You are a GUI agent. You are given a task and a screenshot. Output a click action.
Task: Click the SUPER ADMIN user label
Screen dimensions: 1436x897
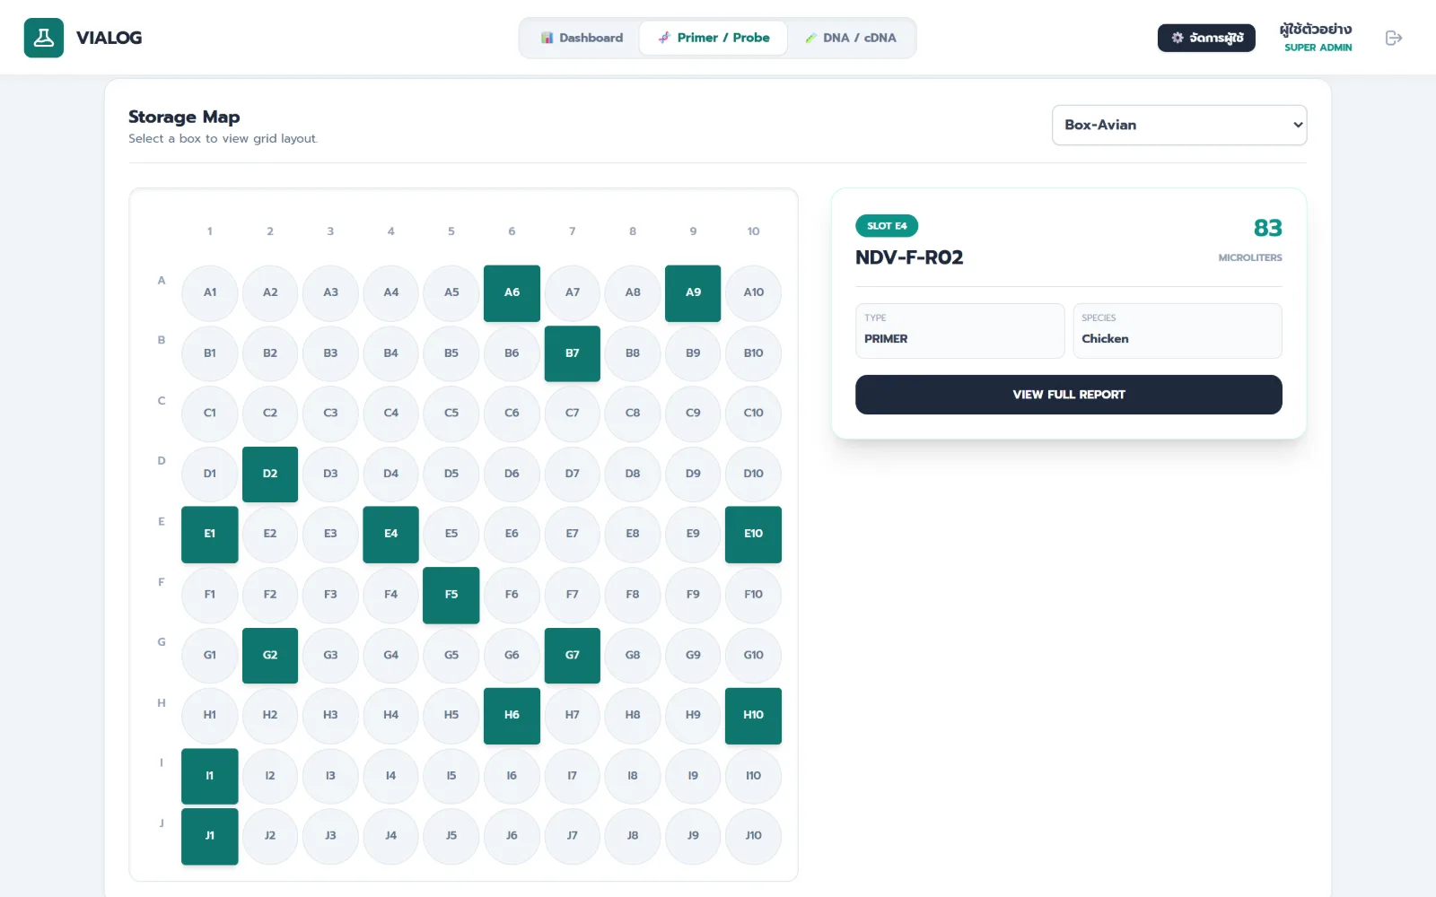1318,48
